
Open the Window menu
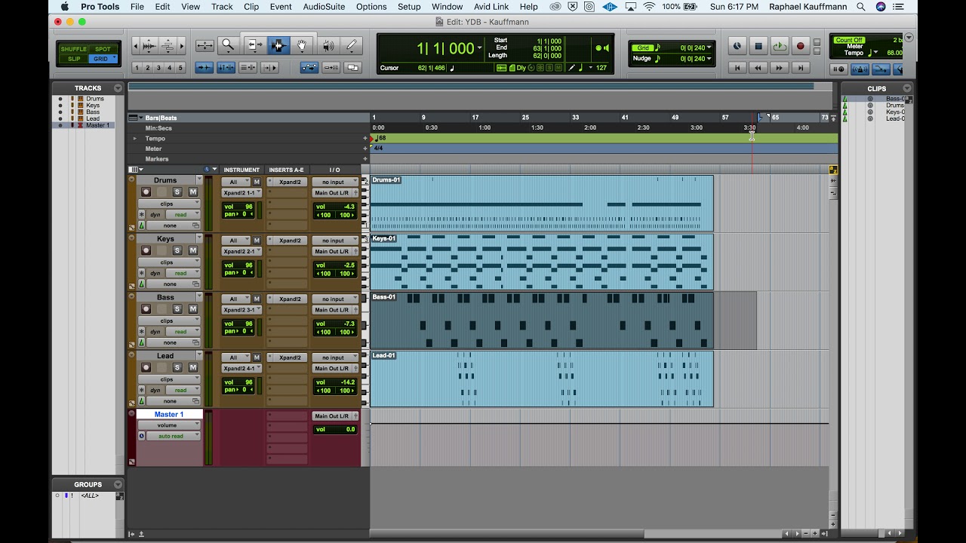447,7
